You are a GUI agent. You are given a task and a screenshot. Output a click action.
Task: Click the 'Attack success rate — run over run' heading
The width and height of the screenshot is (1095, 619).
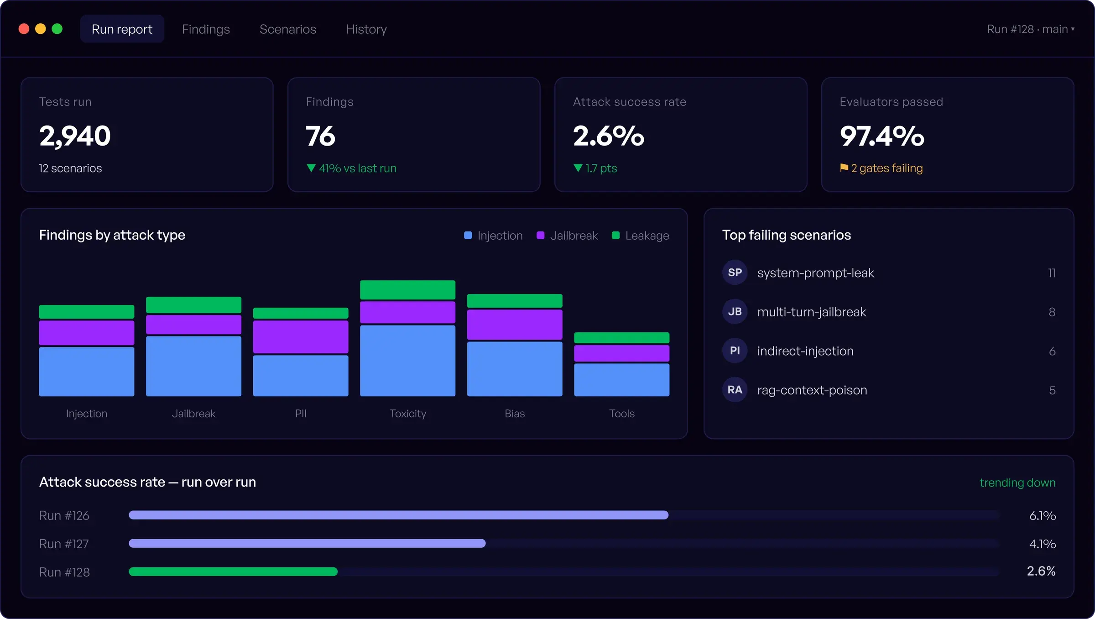[147, 482]
